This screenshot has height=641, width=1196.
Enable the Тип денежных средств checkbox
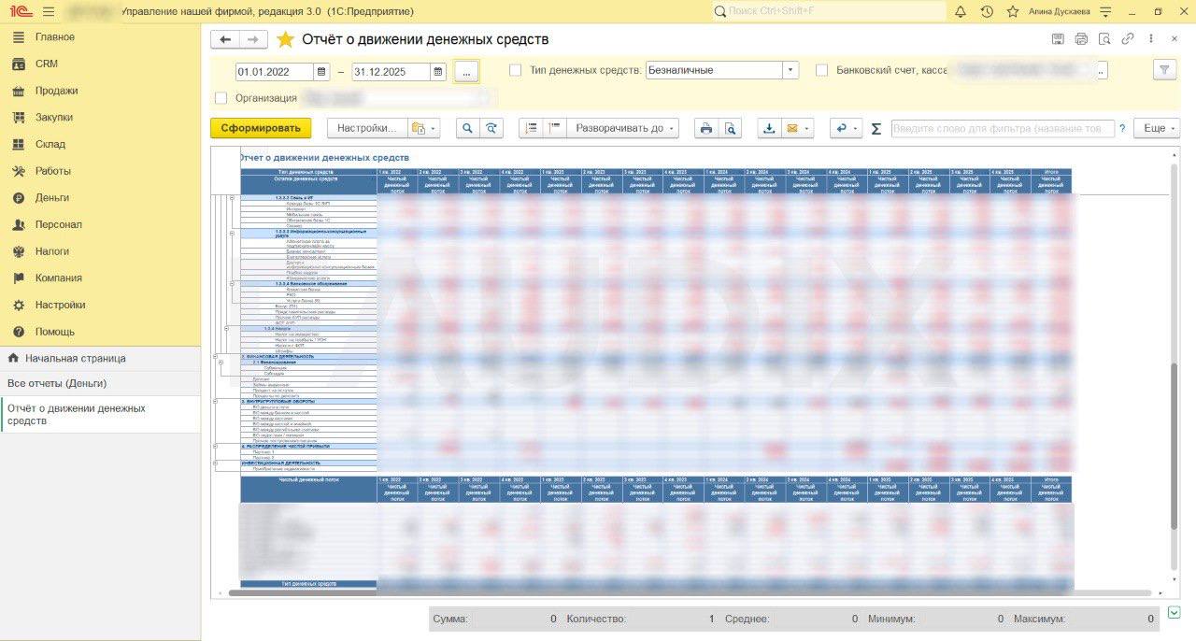click(x=515, y=70)
